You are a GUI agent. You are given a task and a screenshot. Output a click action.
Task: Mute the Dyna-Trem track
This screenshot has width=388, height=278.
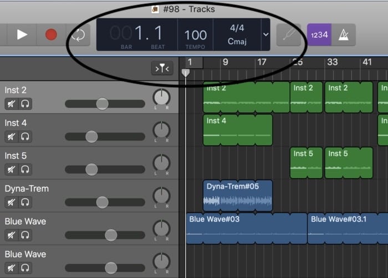tap(12, 202)
